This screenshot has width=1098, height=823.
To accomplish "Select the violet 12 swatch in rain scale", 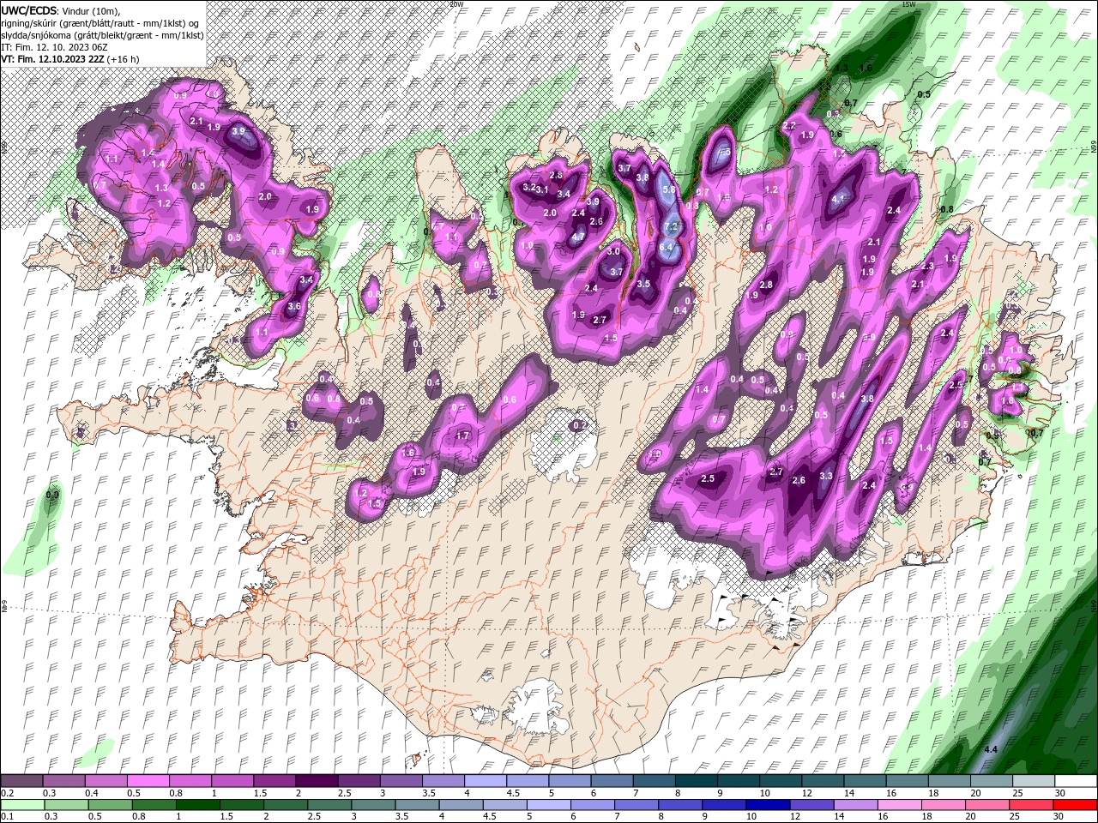I will pos(812,805).
